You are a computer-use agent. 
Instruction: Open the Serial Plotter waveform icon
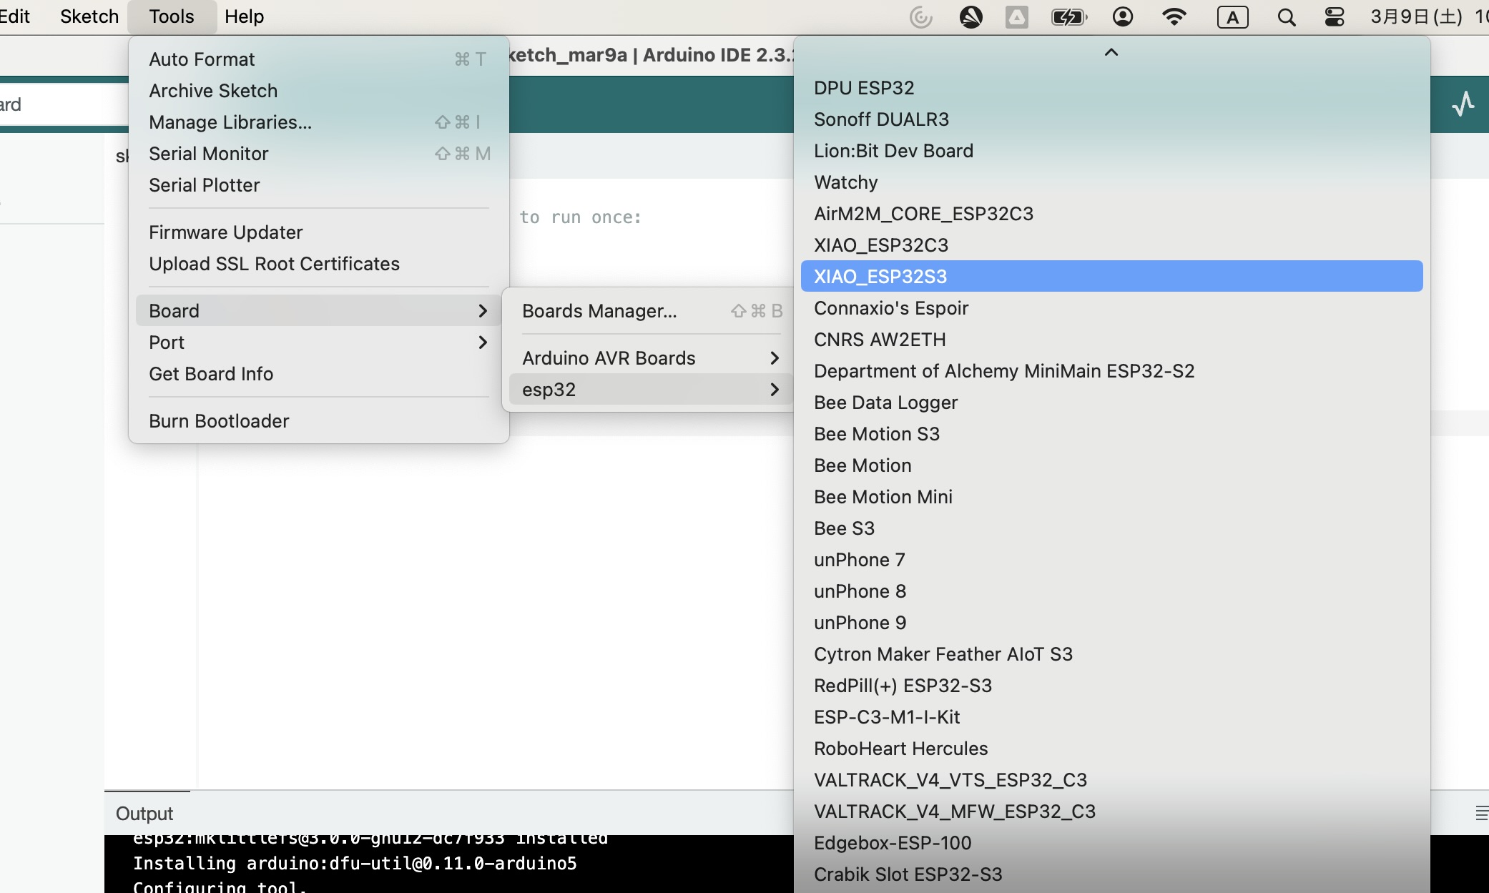(x=1463, y=104)
